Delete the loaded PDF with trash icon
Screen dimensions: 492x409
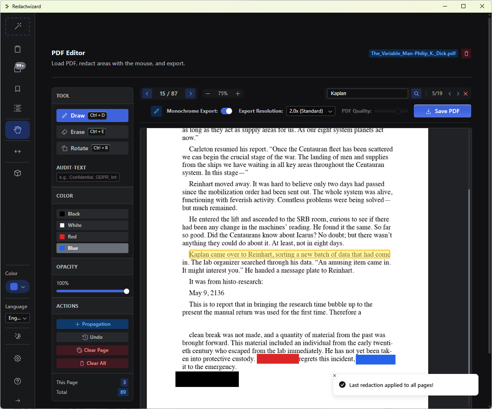pos(466,53)
